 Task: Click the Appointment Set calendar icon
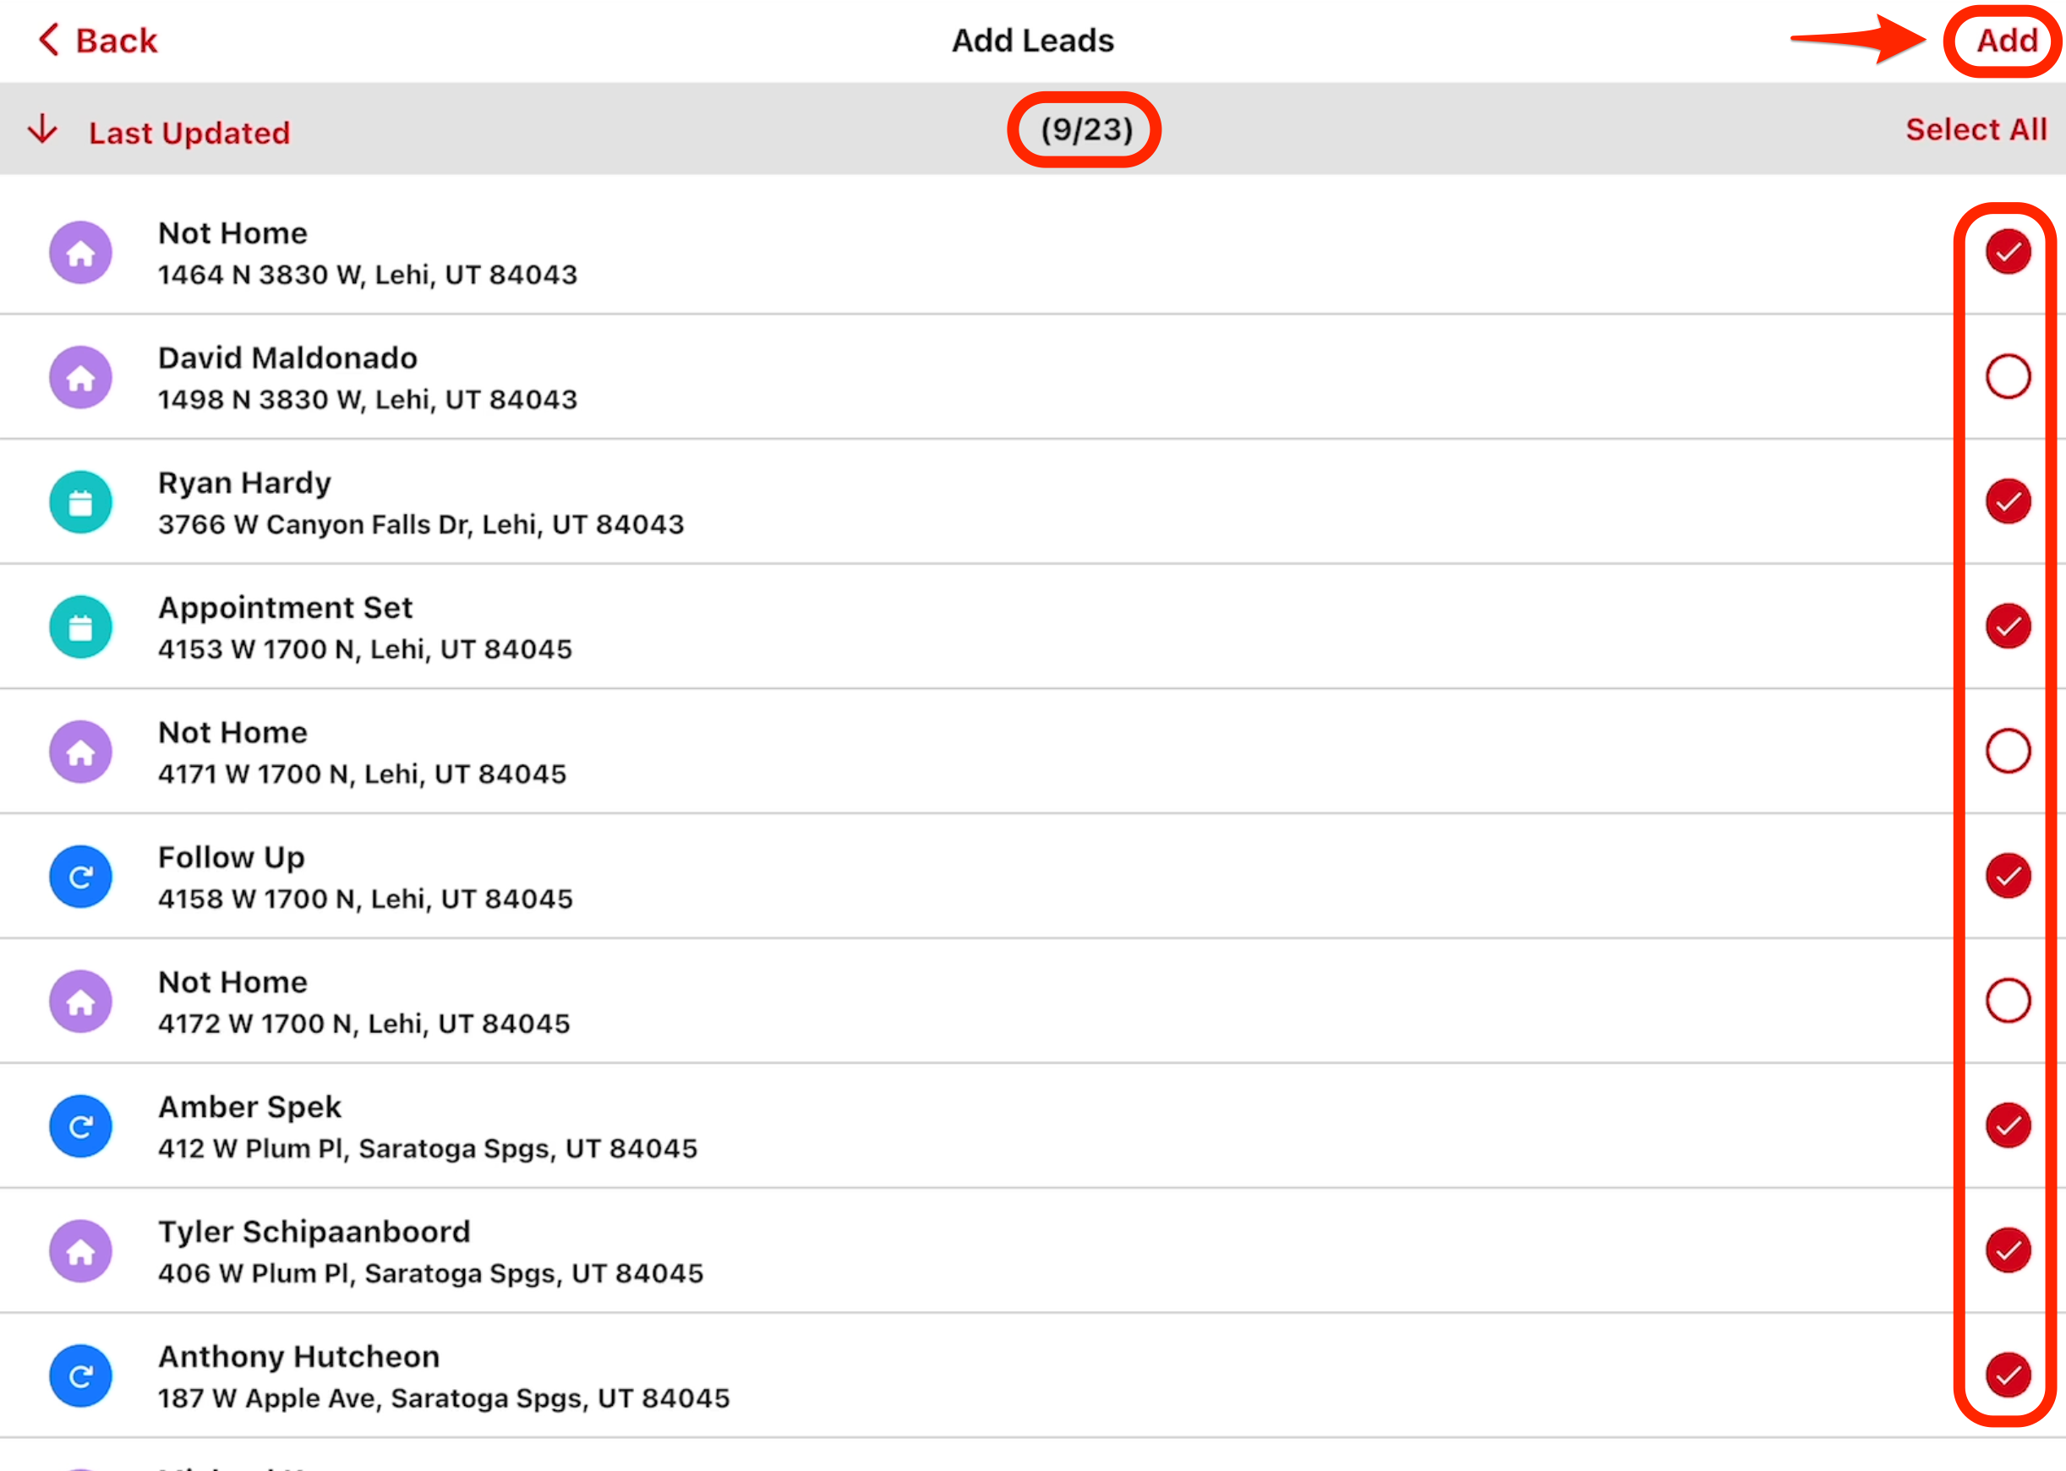[x=80, y=626]
